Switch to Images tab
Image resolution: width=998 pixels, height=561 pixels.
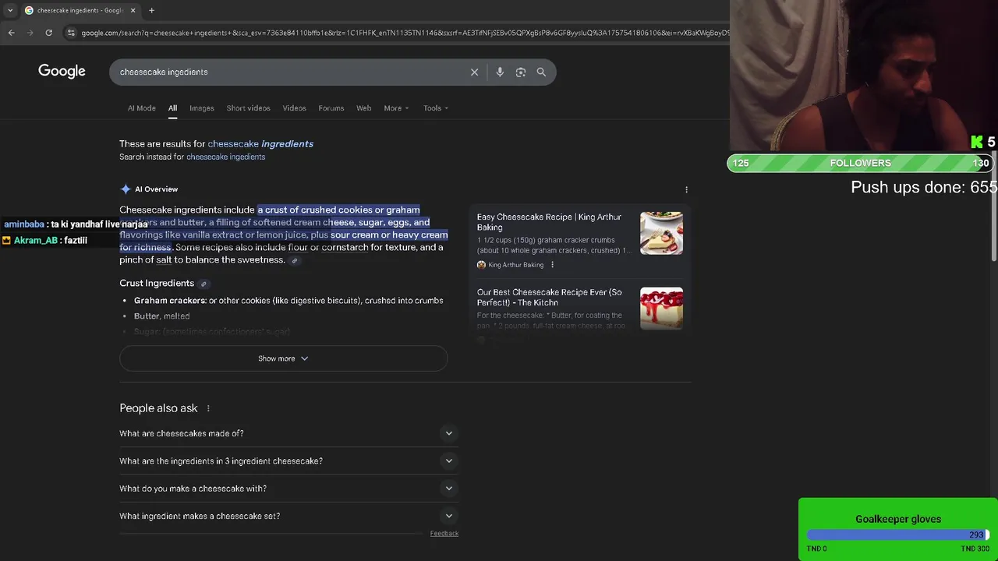pos(201,108)
